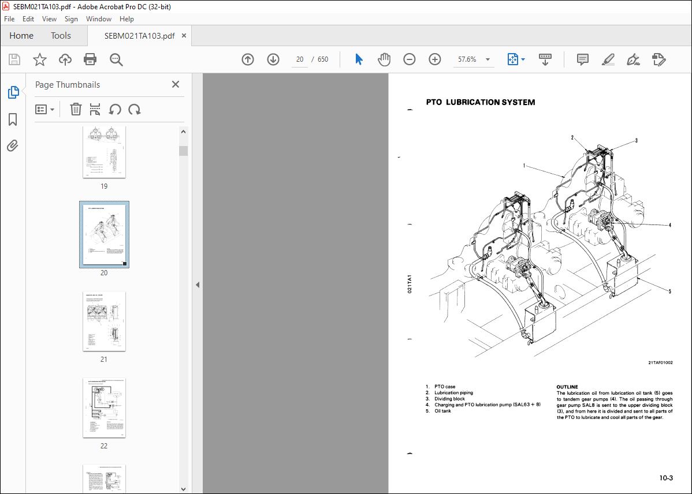Click the PTO LUBRICATION SYSTEM heading

tap(480, 102)
